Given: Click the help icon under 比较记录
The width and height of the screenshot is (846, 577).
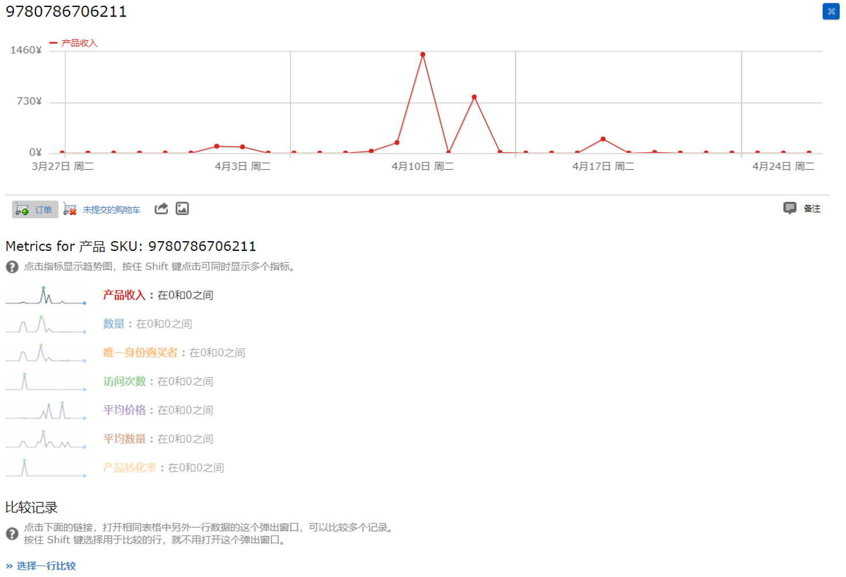Looking at the screenshot, I should (12, 533).
